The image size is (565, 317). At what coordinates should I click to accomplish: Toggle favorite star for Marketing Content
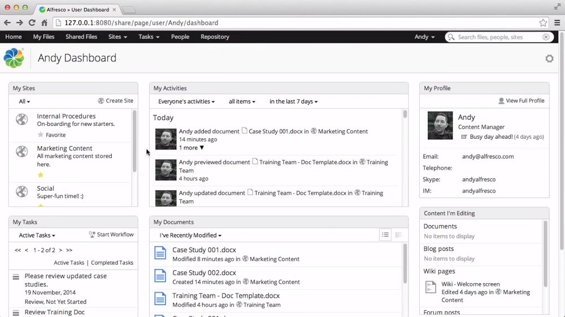pyautogui.click(x=40, y=175)
